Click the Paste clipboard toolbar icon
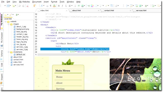This screenshot has height=93, width=164. tap(34, 6)
